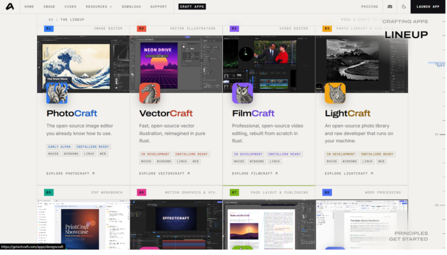This screenshot has width=447, height=255.
Task: Open FilmCraft video editor screenshot thumbnail
Action: [x=269, y=64]
